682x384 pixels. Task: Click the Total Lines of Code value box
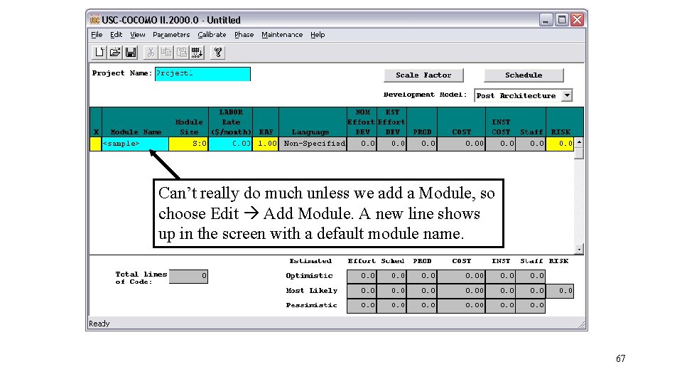pyautogui.click(x=188, y=276)
